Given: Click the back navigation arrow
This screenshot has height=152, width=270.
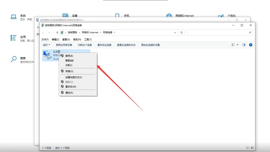Looking at the screenshot, I should tap(43, 32).
